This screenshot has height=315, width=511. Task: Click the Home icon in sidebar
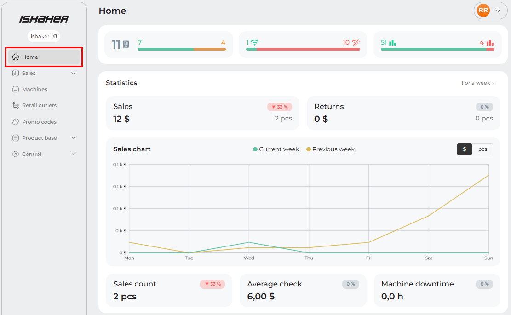coord(16,57)
